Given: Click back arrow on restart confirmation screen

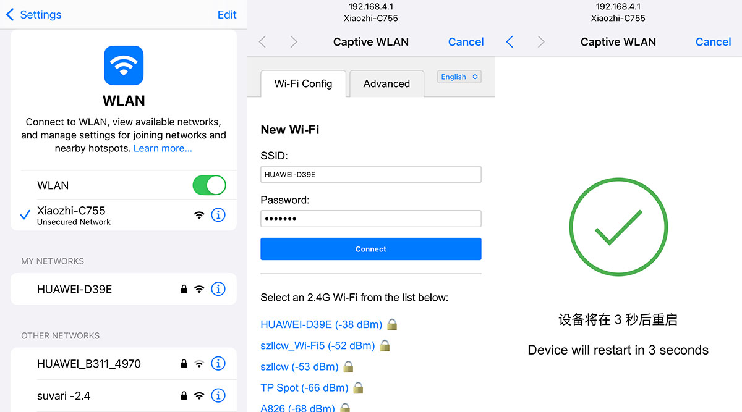Looking at the screenshot, I should (510, 42).
